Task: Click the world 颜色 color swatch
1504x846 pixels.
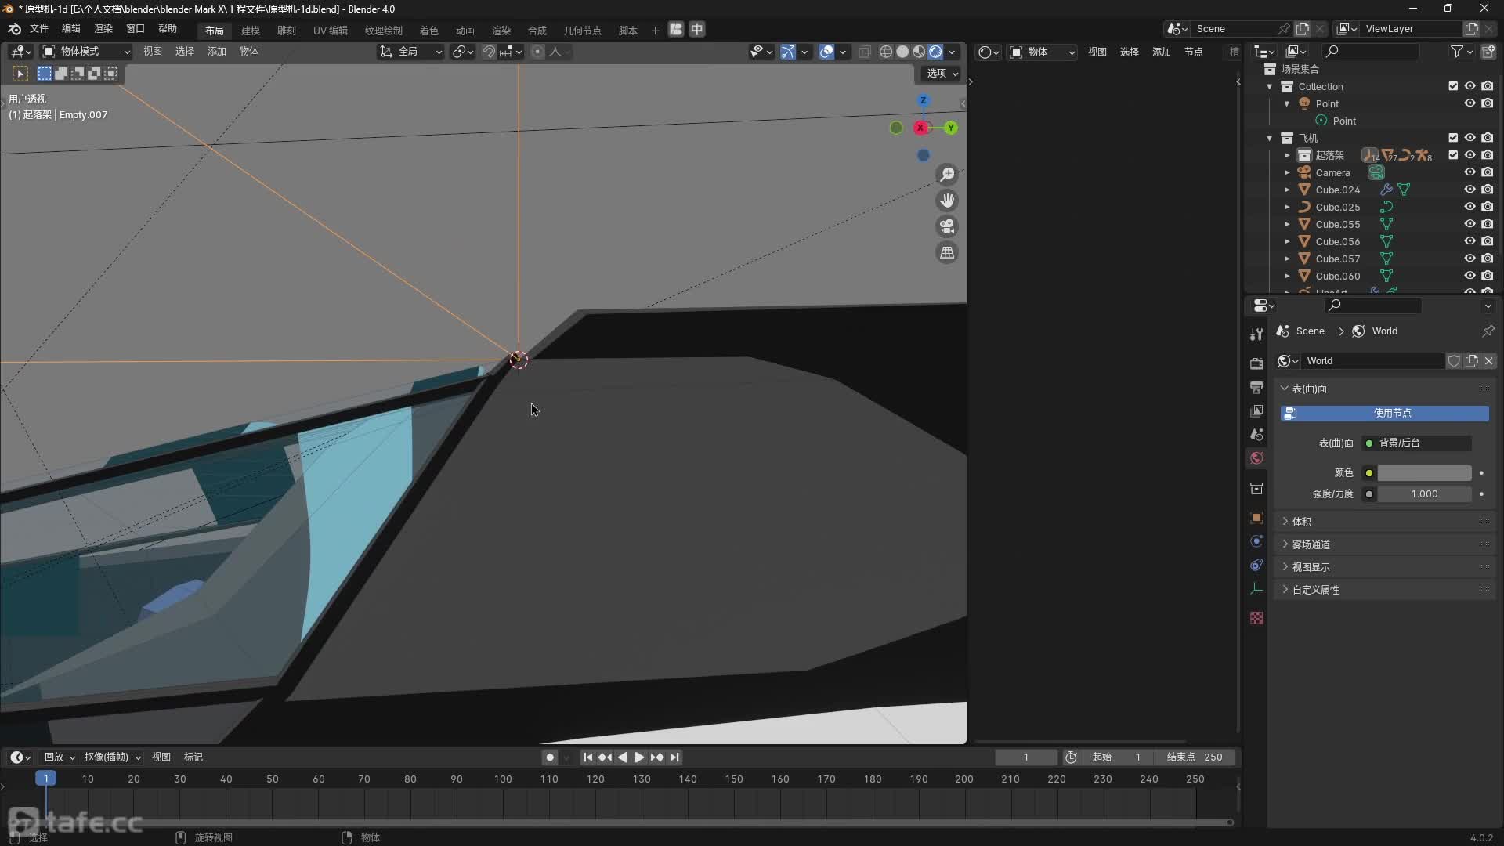Action: coord(1424,473)
